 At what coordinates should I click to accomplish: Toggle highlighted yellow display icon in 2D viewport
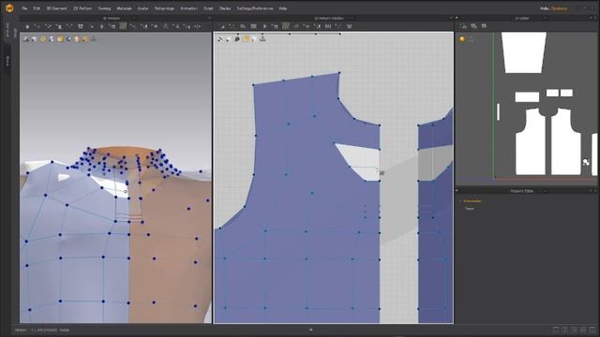pos(246,38)
